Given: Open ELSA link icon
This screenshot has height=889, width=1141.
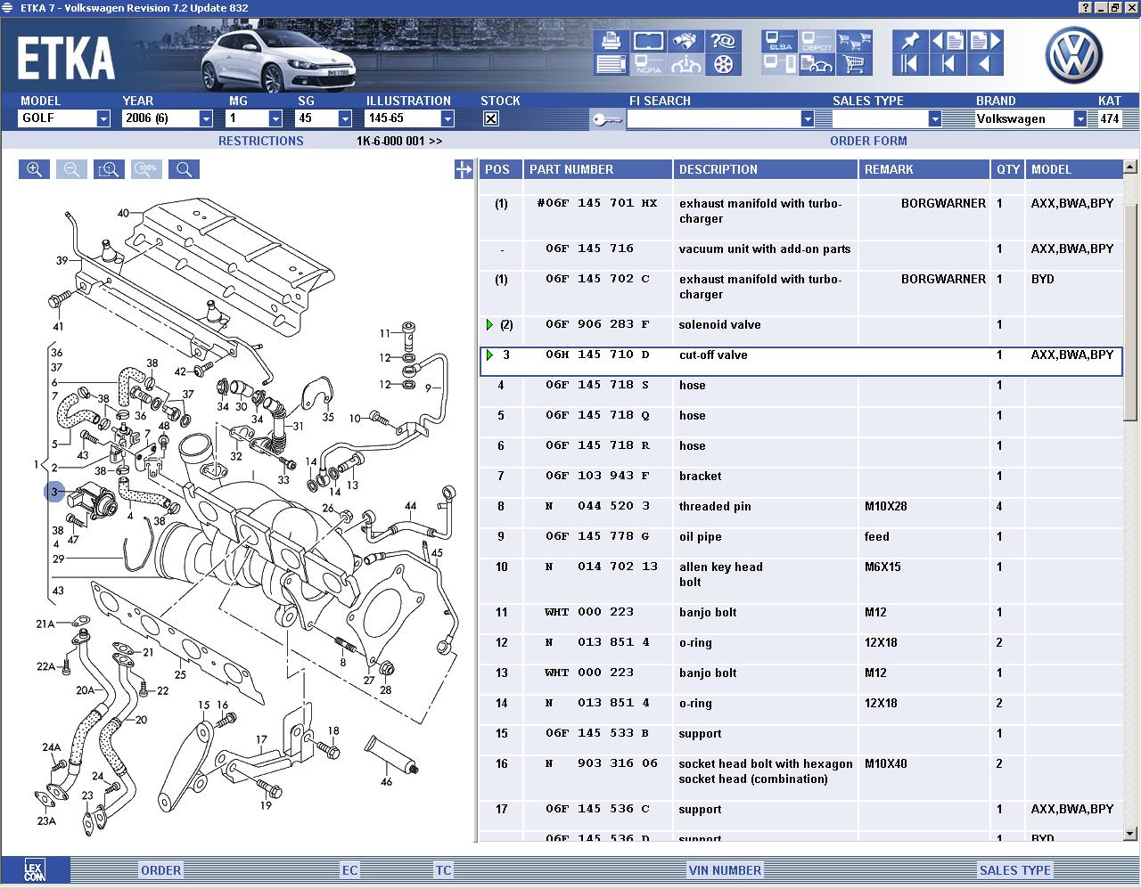Looking at the screenshot, I should point(779,41).
